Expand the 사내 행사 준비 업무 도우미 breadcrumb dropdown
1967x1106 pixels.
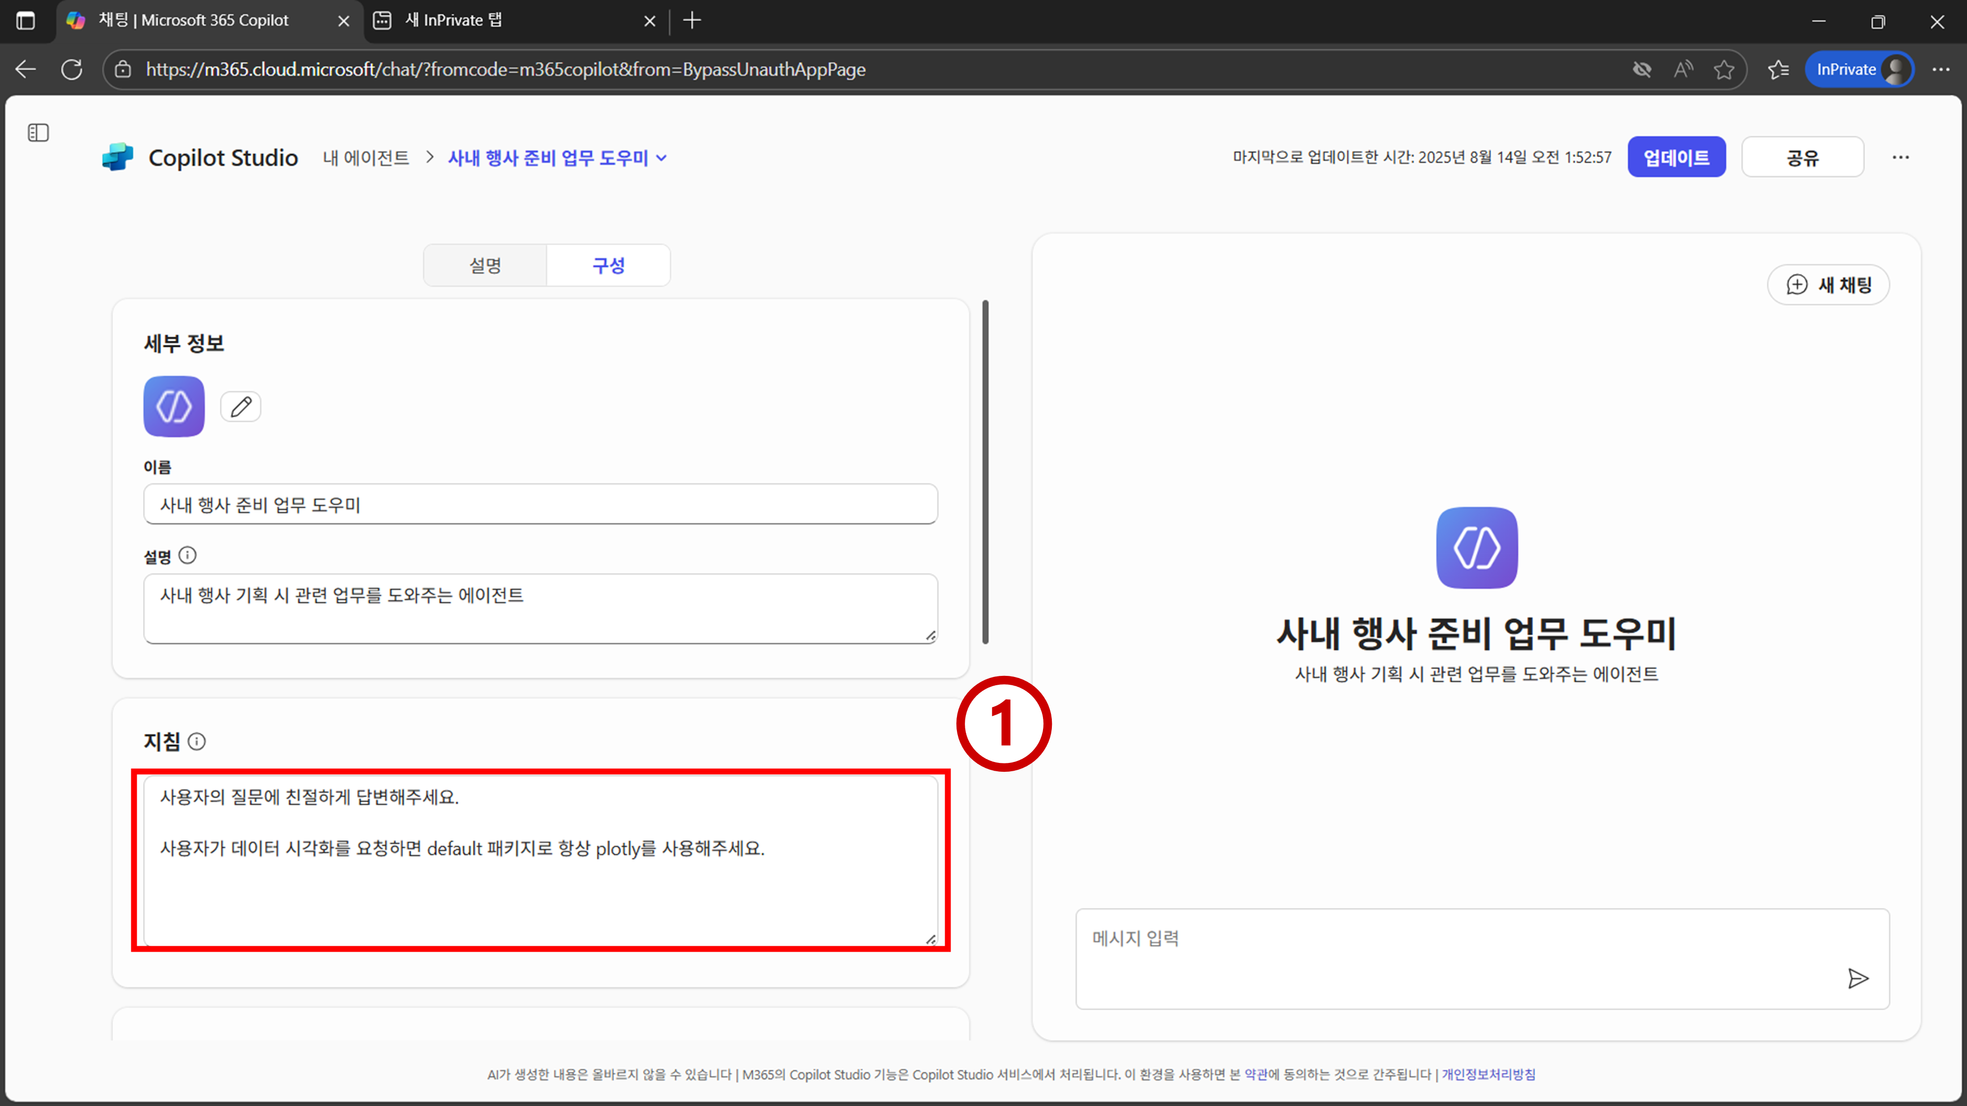click(662, 158)
